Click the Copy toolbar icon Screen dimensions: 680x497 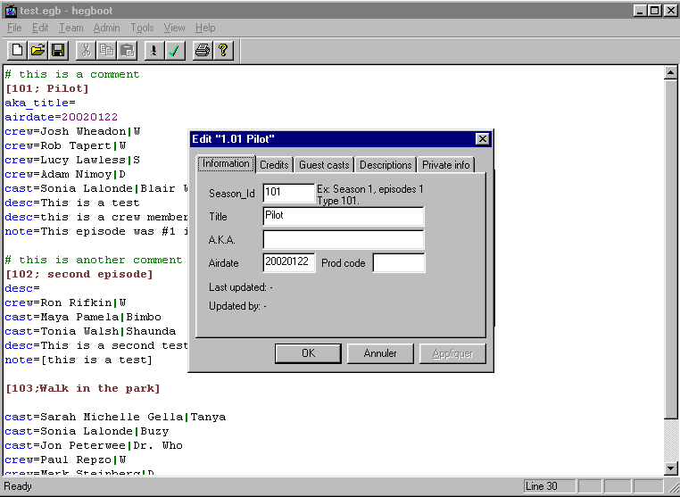point(107,51)
